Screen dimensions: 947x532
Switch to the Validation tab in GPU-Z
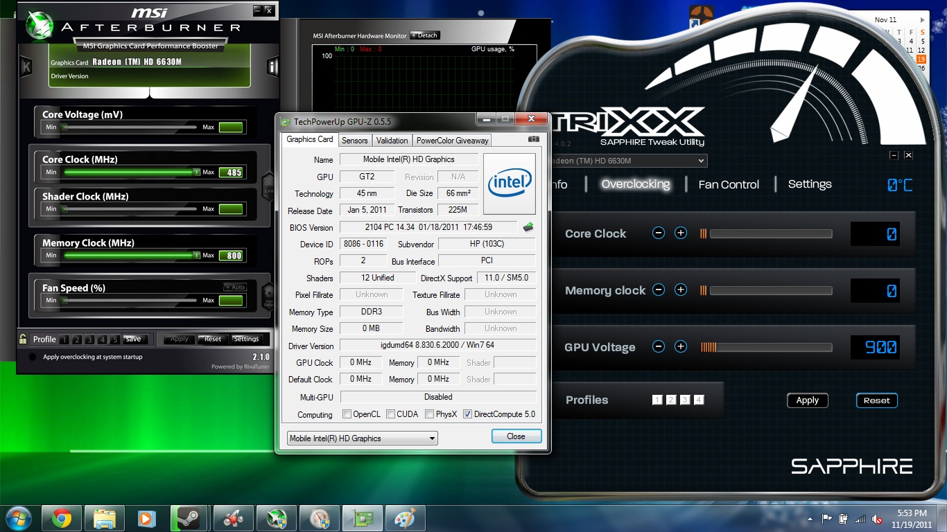pyautogui.click(x=392, y=140)
